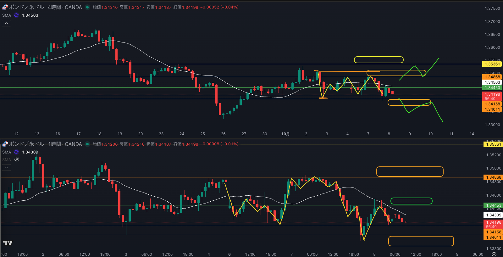Open symbol search from 4時間 chart title

(46, 7)
